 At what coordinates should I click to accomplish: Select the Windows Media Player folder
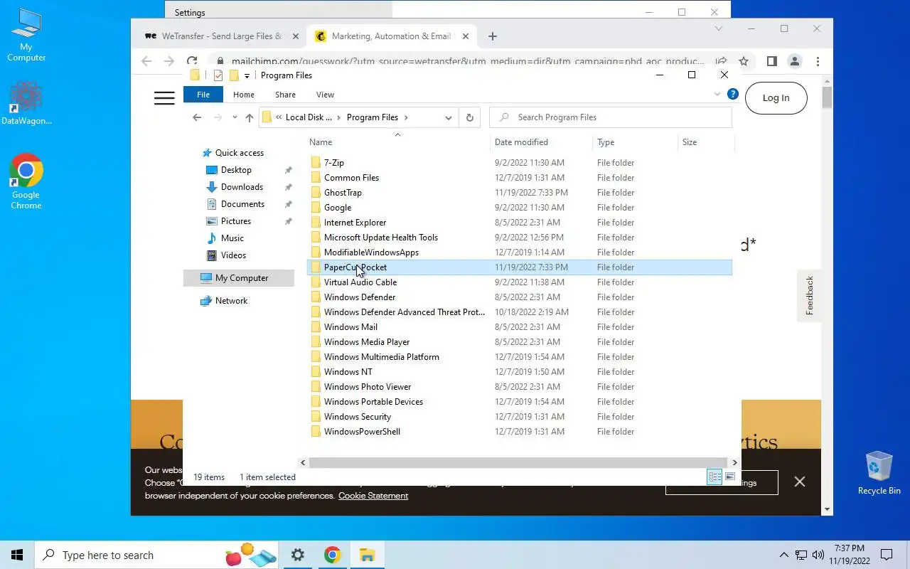pos(366,342)
